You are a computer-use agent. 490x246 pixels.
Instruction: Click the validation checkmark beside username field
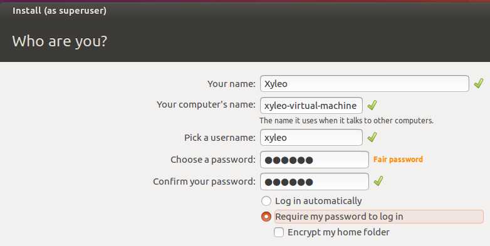(372, 137)
